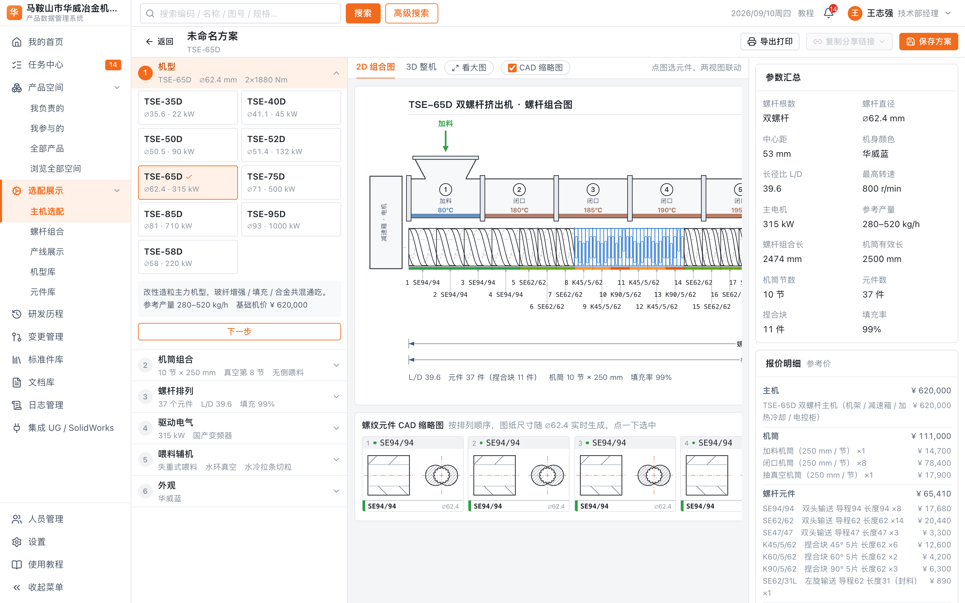Click the 集成 UG / SolidWorks plug icon
Viewport: 965px width, 603px height.
[17, 427]
